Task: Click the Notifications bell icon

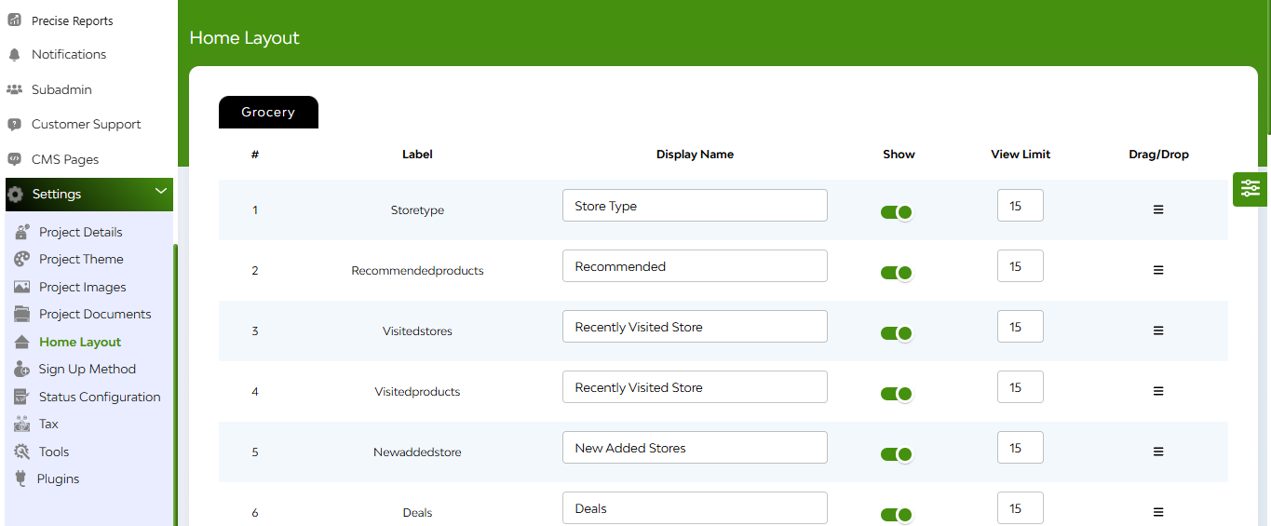Action: 14,55
